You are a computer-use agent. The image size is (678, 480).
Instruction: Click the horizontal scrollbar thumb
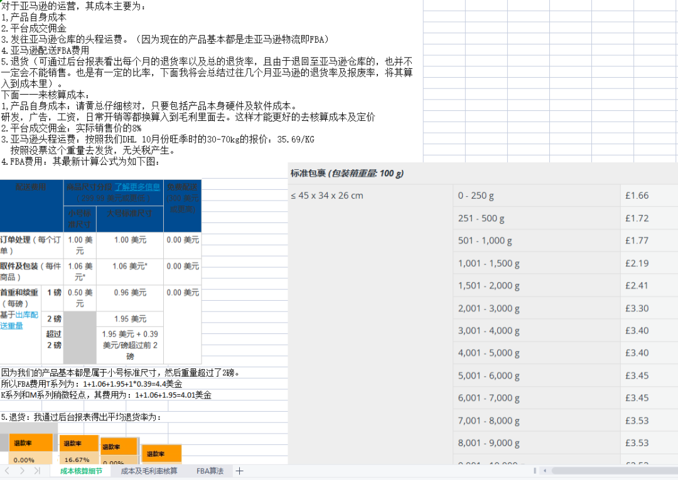tap(614, 471)
